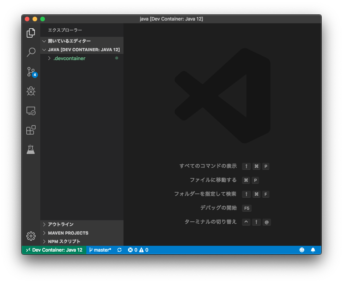Open the Search view icon

[31, 52]
